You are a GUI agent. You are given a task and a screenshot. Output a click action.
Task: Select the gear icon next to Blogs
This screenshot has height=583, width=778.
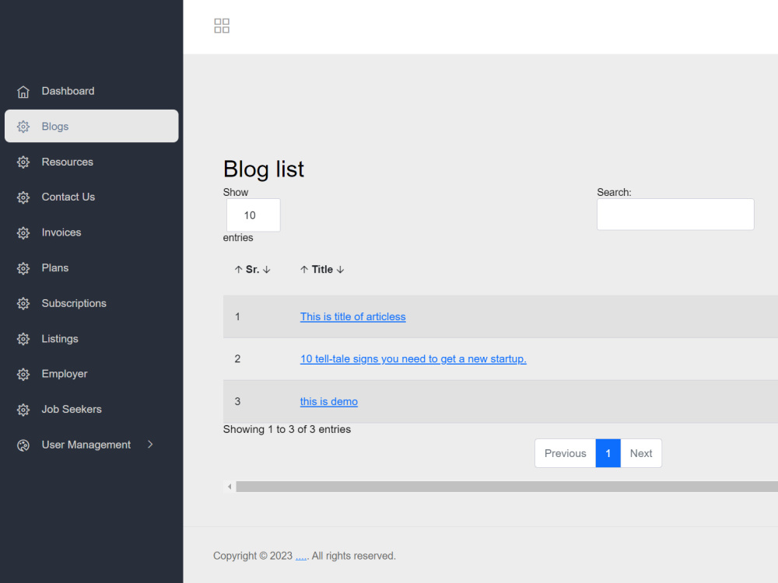(x=23, y=126)
